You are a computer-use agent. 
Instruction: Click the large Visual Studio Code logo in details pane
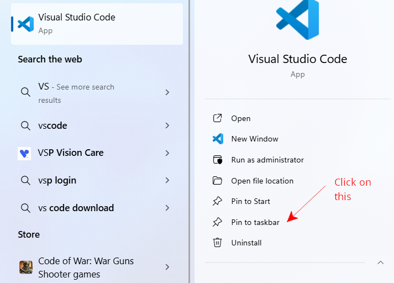(297, 19)
